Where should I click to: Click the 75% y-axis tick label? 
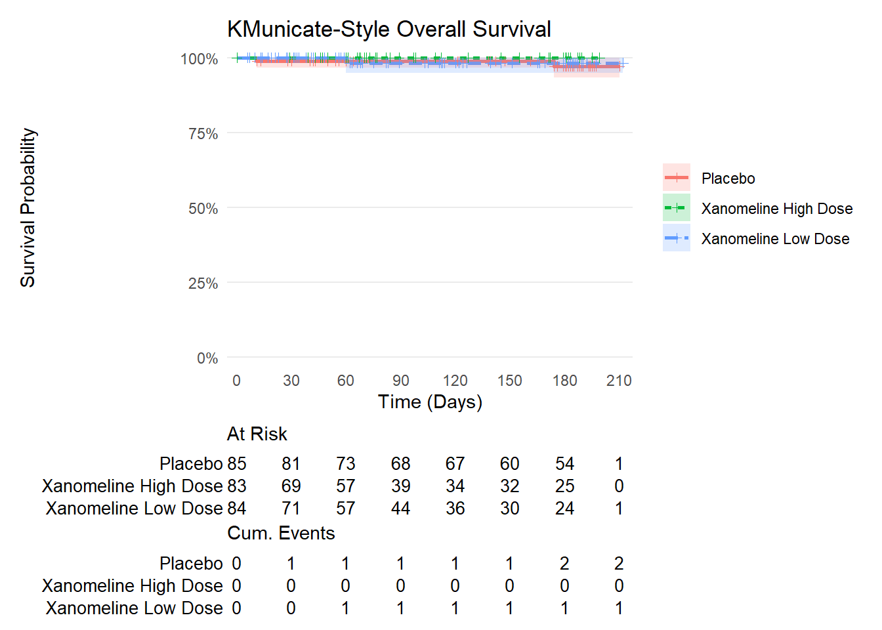coord(203,134)
